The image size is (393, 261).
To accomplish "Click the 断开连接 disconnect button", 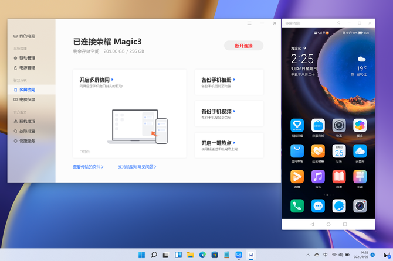I will [x=243, y=46].
